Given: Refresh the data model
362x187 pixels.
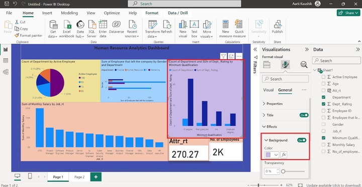Looking at the screenshot, I should (x=166, y=27).
